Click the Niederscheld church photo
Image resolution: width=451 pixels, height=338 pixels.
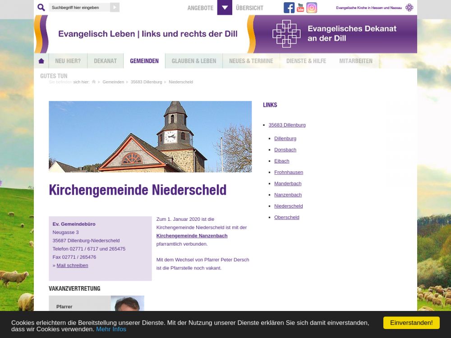tap(150, 137)
